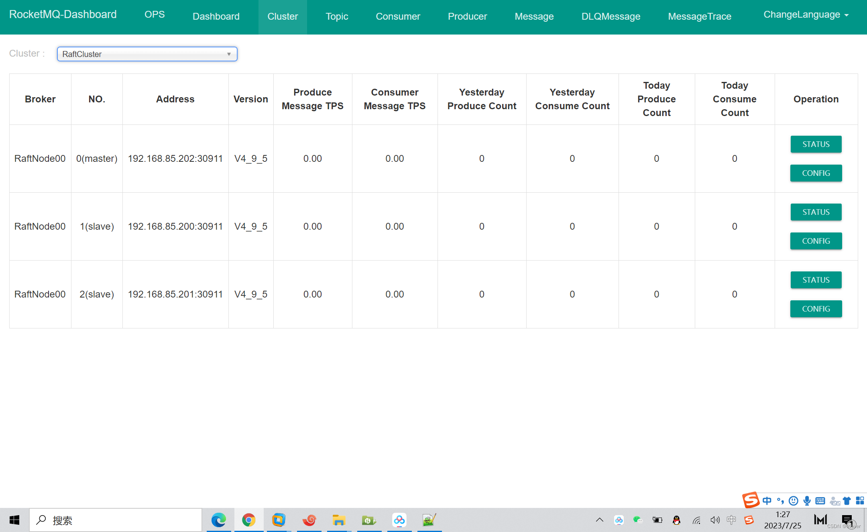Image resolution: width=867 pixels, height=532 pixels.
Task: Click the Windows taskbar search box
Action: tap(116, 520)
